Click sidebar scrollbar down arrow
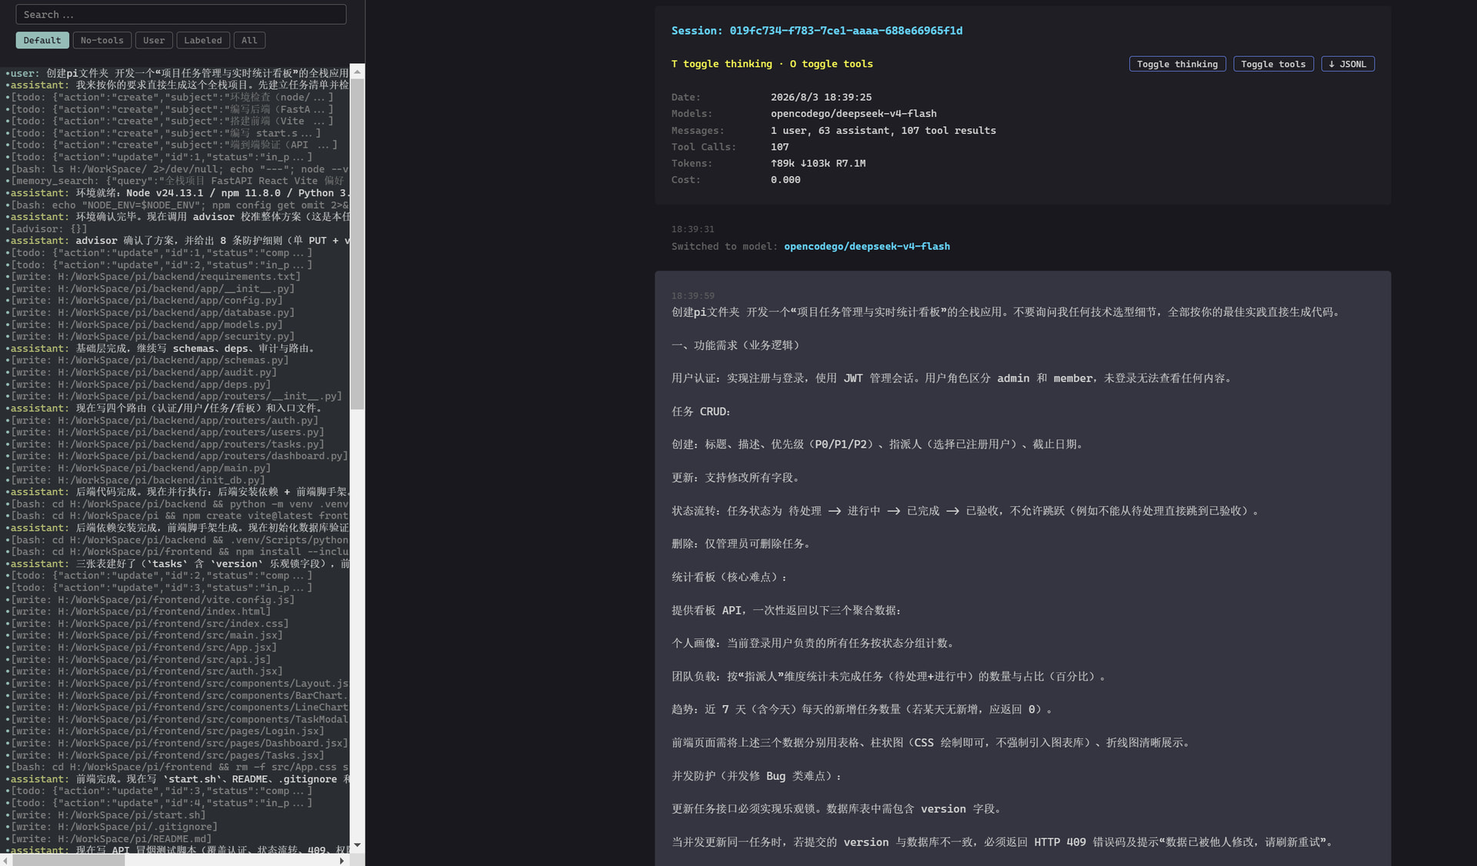Viewport: 1477px width, 866px height. [x=357, y=844]
